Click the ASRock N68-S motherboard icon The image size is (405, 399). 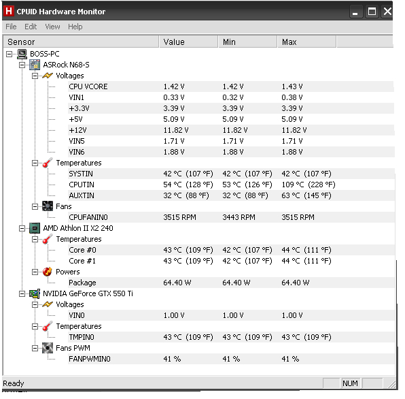[x=35, y=65]
